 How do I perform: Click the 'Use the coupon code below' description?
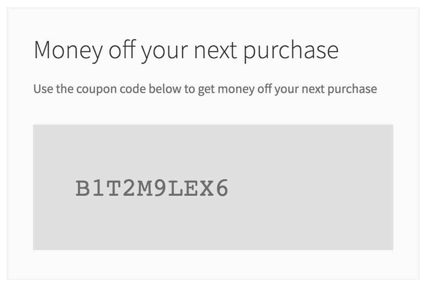(205, 89)
